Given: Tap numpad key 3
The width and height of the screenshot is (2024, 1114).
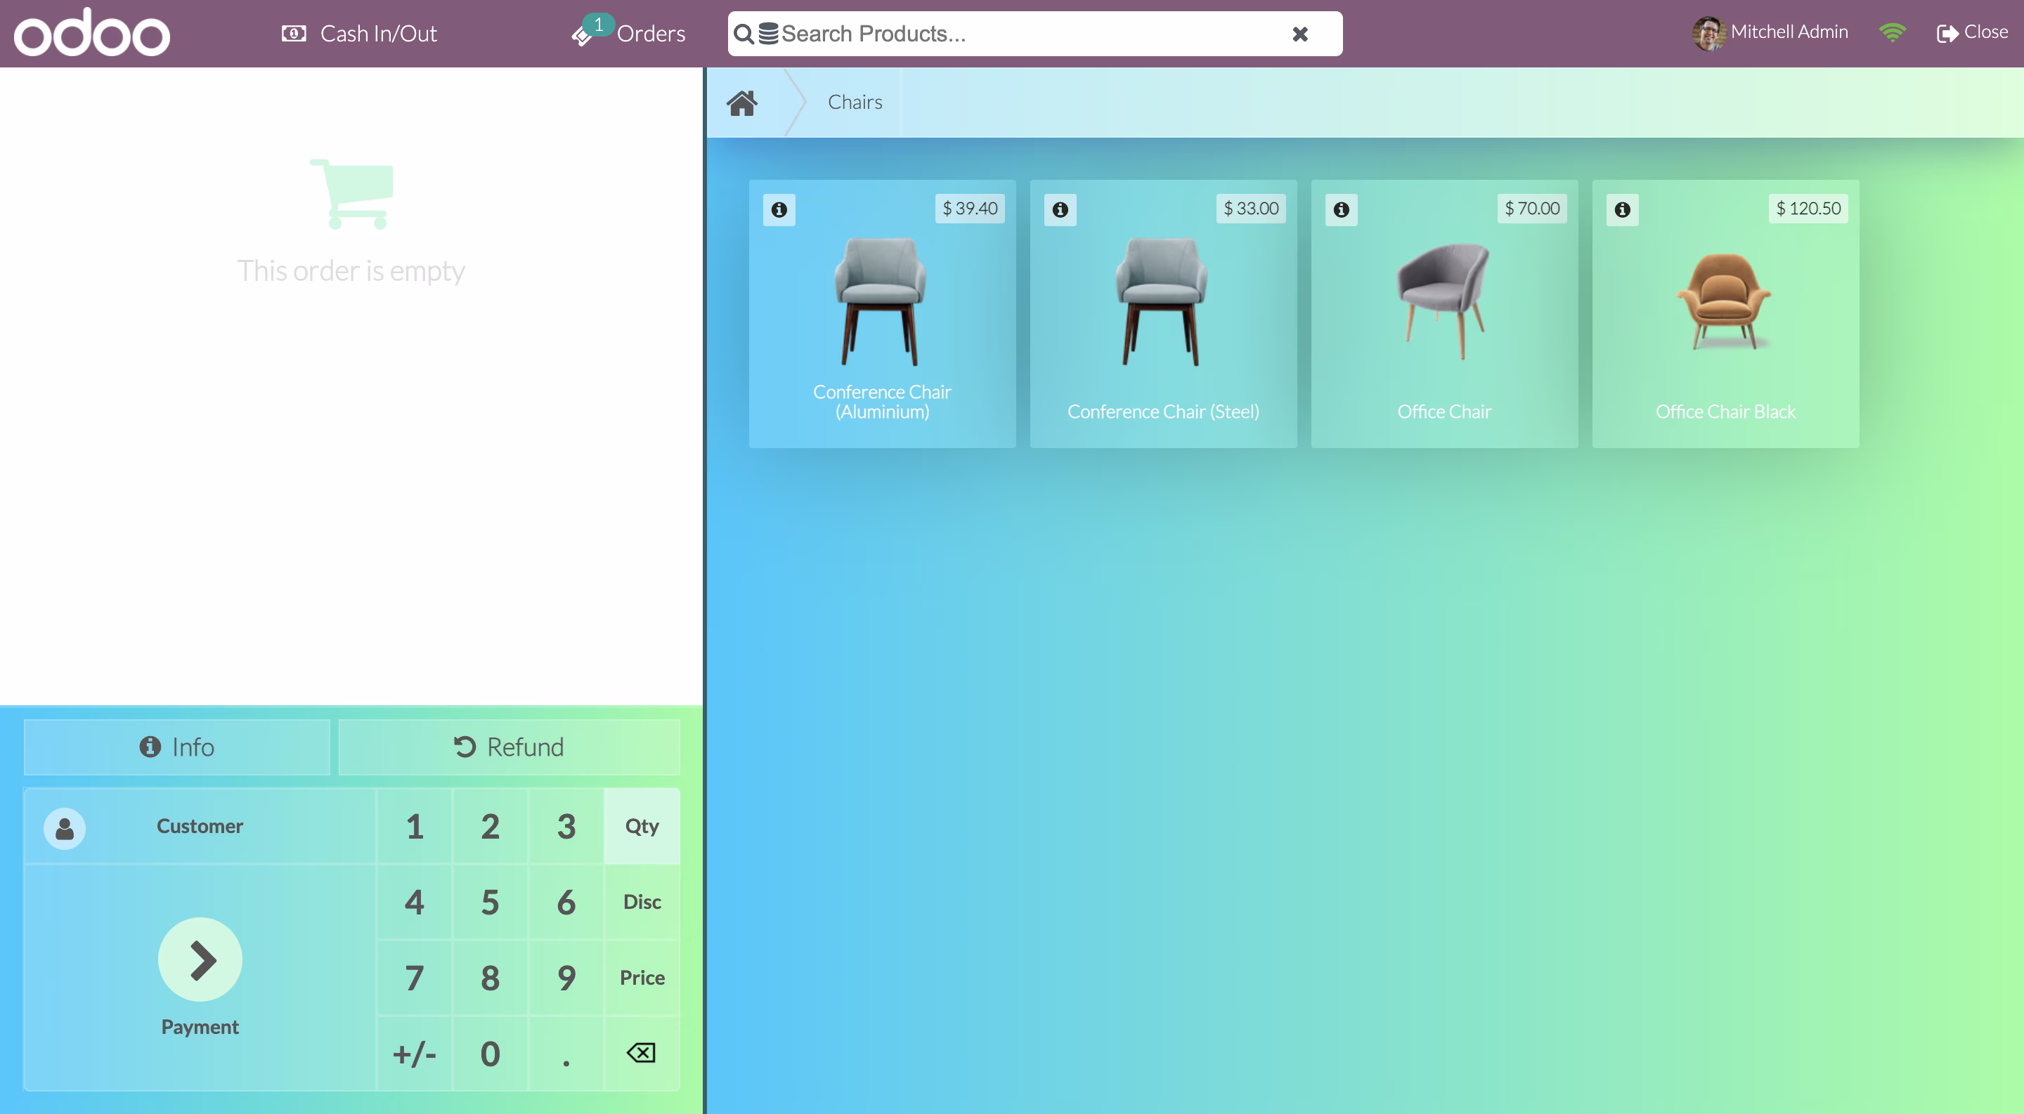Looking at the screenshot, I should coord(566,827).
